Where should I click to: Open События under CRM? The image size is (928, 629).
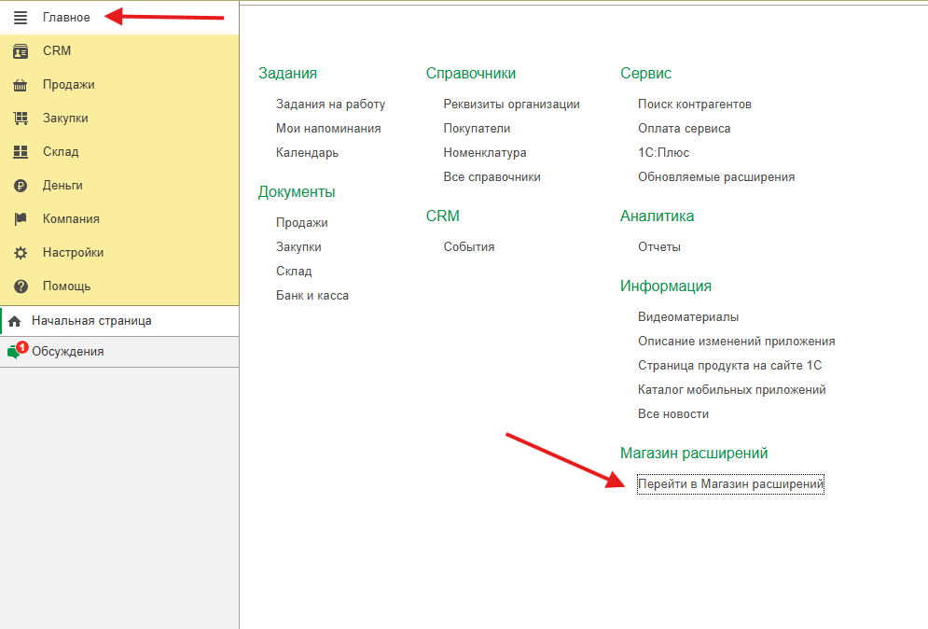[469, 247]
